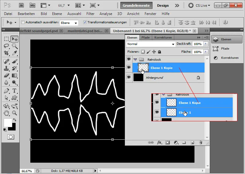Screen dimensions: 245x174
Task: Select the Dodge tool
Action: point(14,82)
